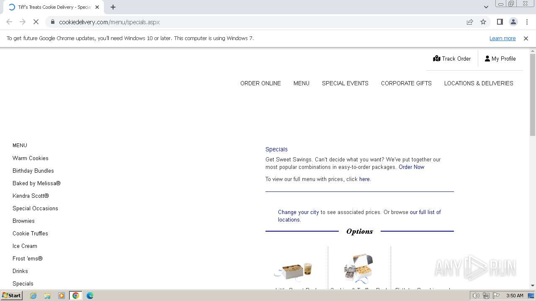Go back to the previous page
Image resolution: width=536 pixels, height=301 pixels.
pos(9,22)
